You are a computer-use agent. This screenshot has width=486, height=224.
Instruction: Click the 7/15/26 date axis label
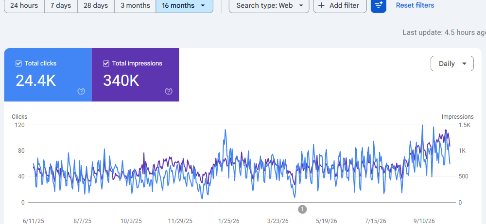tap(375, 221)
